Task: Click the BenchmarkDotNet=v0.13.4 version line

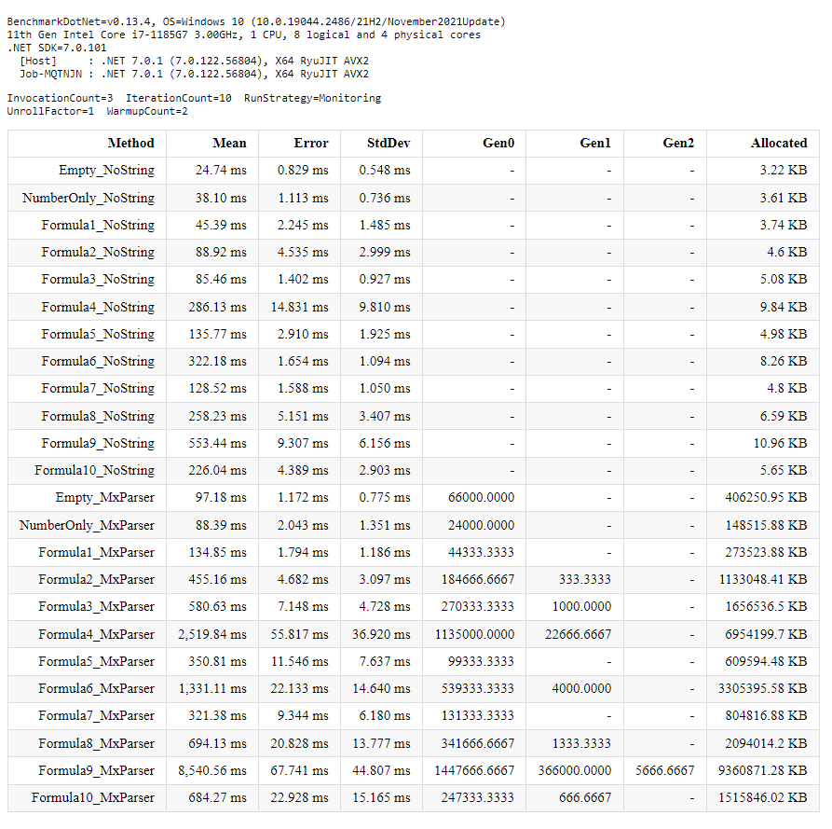Action: click(x=256, y=21)
